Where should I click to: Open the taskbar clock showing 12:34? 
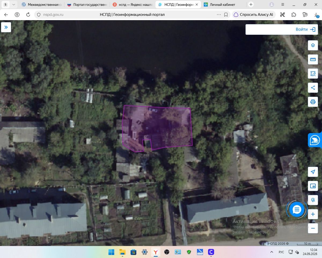(310, 252)
